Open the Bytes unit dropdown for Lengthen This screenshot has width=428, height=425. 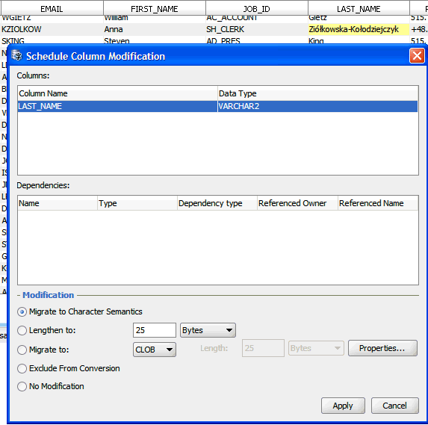(x=208, y=330)
